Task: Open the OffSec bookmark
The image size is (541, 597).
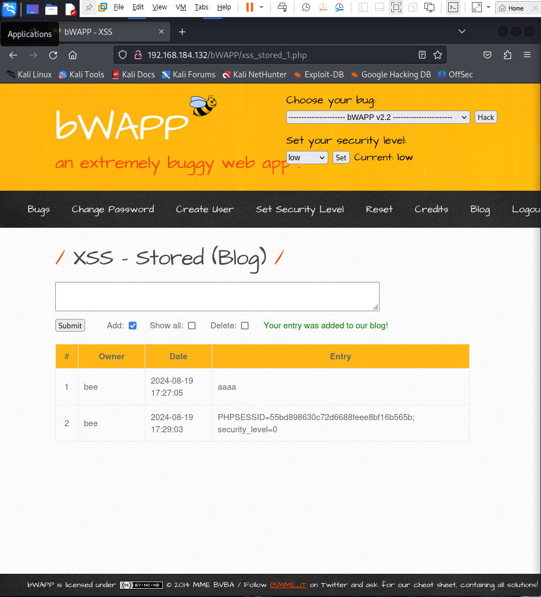Action: pyautogui.click(x=455, y=75)
